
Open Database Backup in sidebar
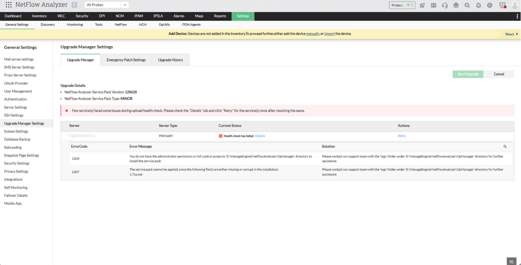(x=17, y=139)
